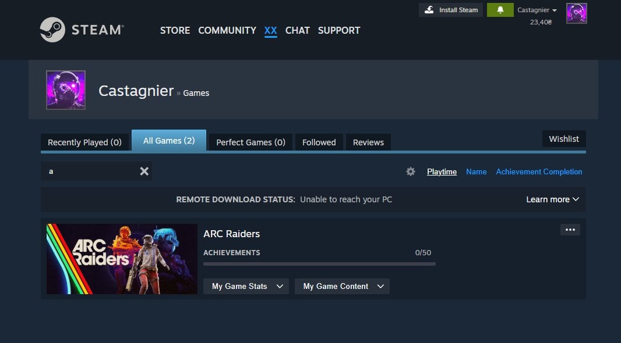Click the Steam logo in the header
This screenshot has width=621, height=343.
pyautogui.click(x=82, y=30)
